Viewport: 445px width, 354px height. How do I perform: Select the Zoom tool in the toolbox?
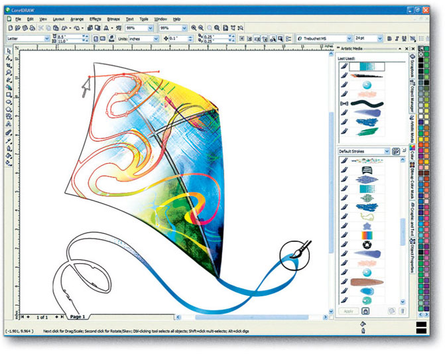pos(9,73)
